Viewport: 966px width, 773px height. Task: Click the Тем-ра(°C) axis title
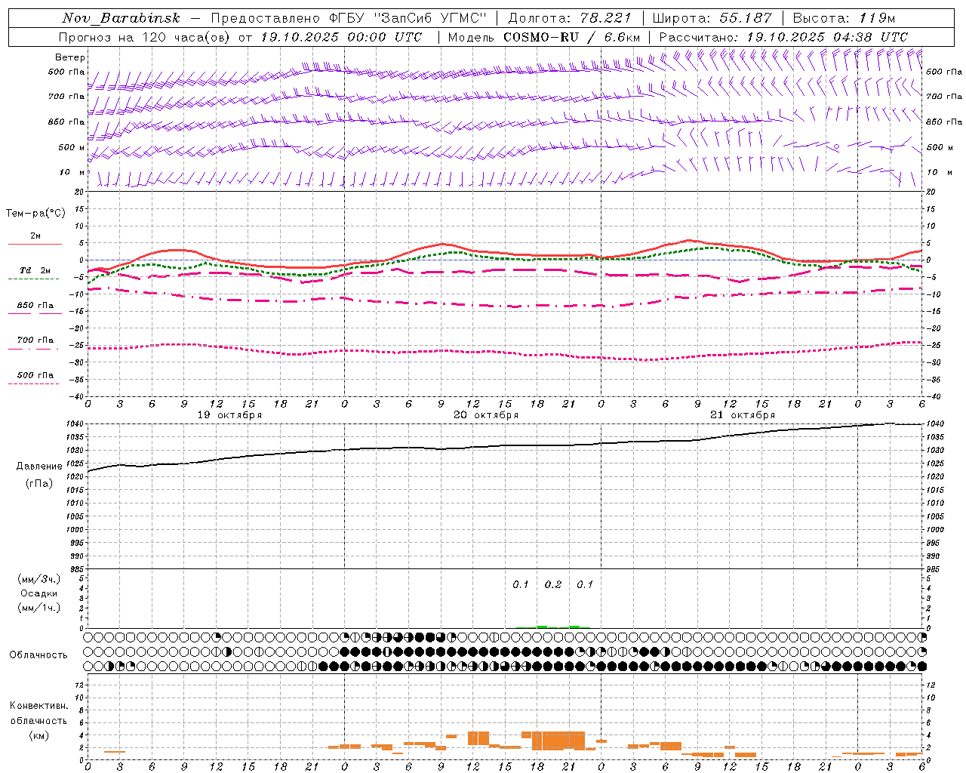click(35, 214)
